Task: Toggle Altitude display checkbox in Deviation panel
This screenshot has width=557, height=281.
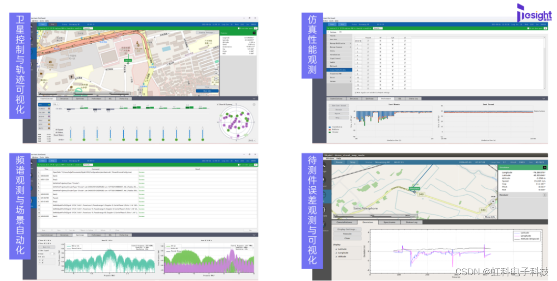Action: pyautogui.click(x=336, y=256)
